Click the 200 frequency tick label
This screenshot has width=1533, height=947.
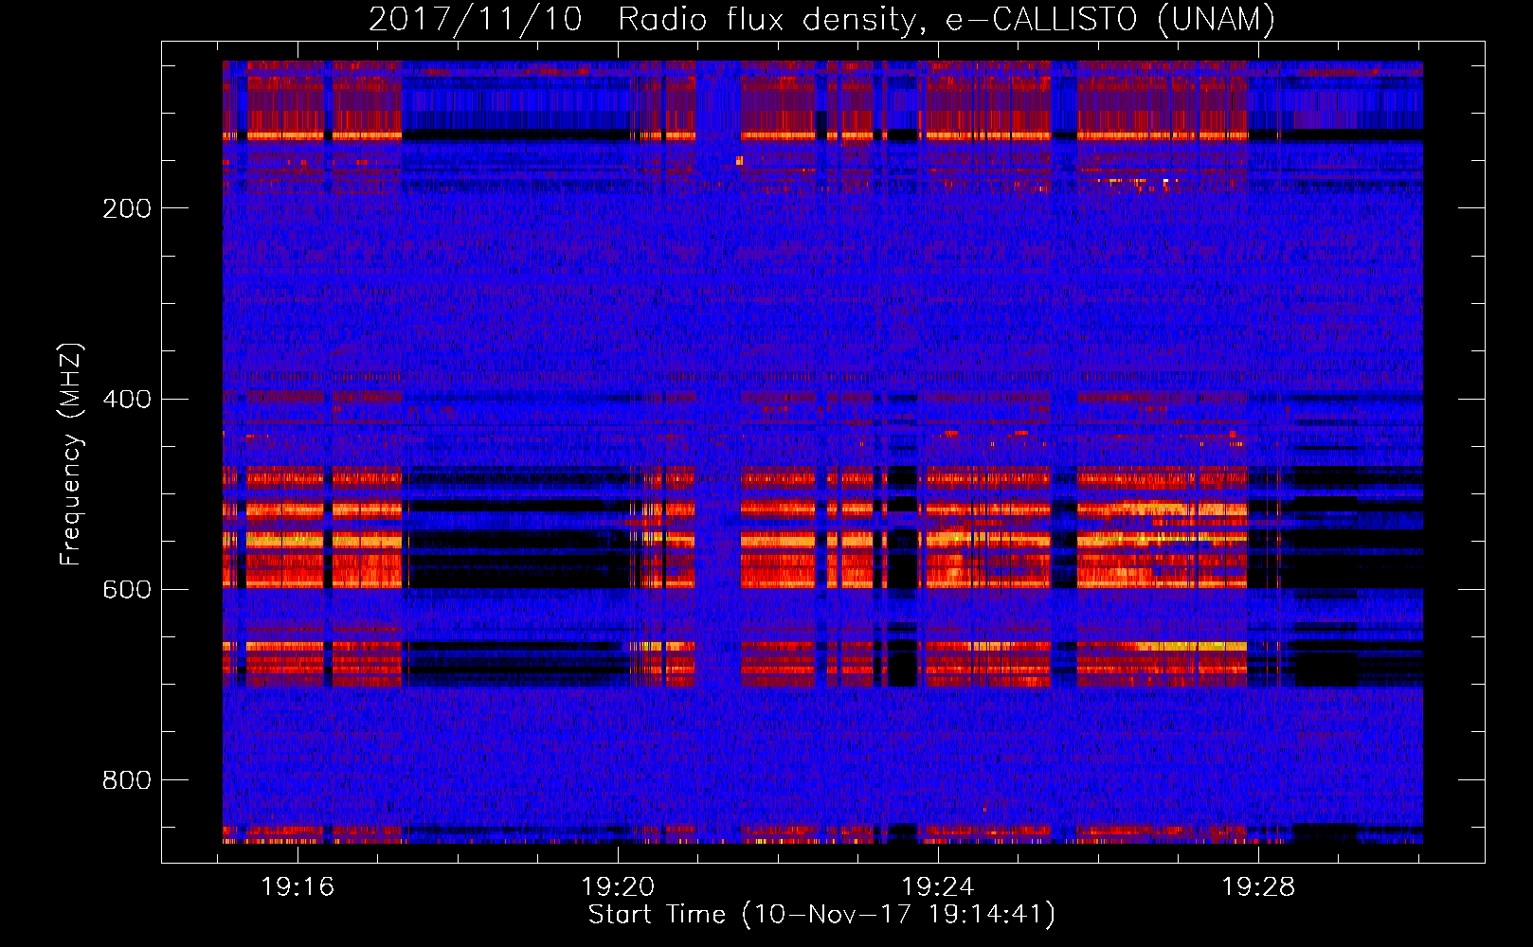click(127, 208)
